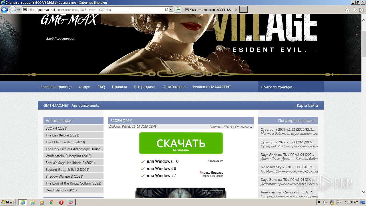Click the green СКАЧАТЬ download button
The image size is (366, 206).
click(x=181, y=143)
